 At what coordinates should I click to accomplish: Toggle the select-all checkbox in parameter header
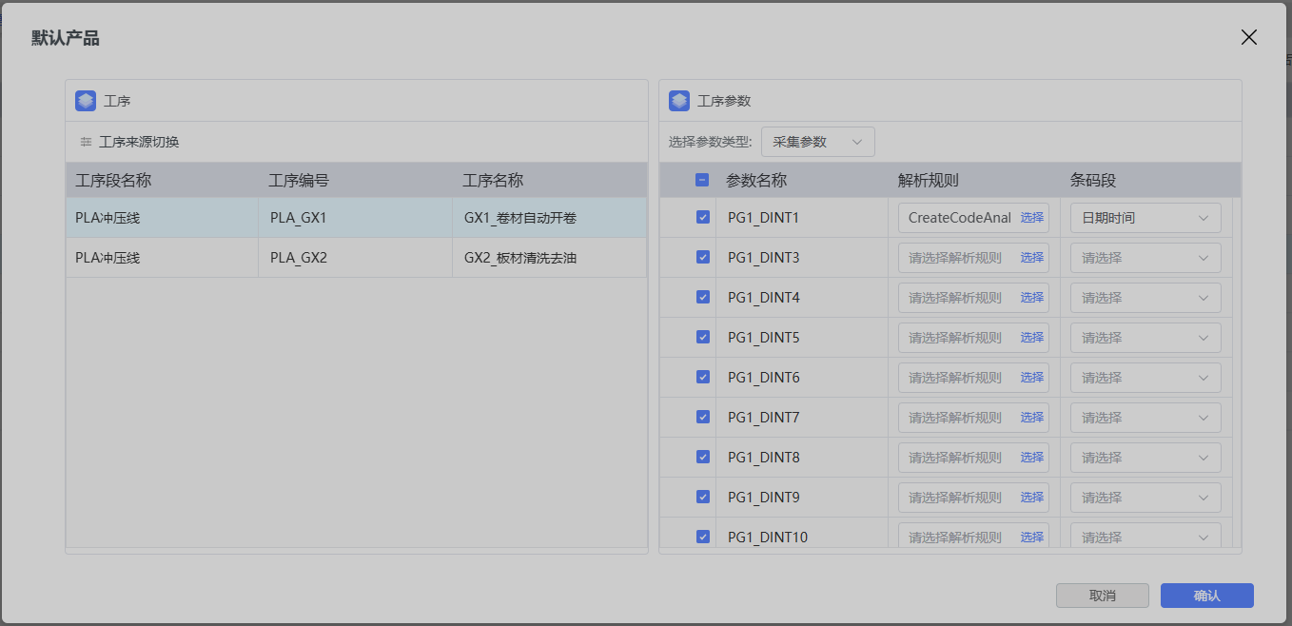coord(702,180)
